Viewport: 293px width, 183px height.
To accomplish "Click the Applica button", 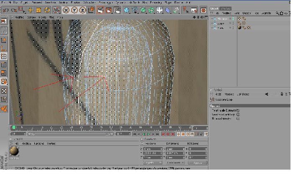I will click(198, 163).
